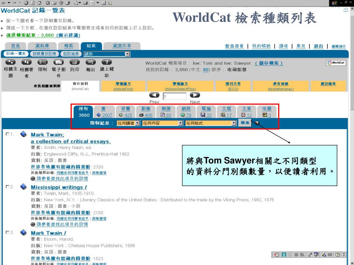Image resolution: width=354 pixels, height=265 pixels.
Task: Click the page number input field
Action: point(175,97)
